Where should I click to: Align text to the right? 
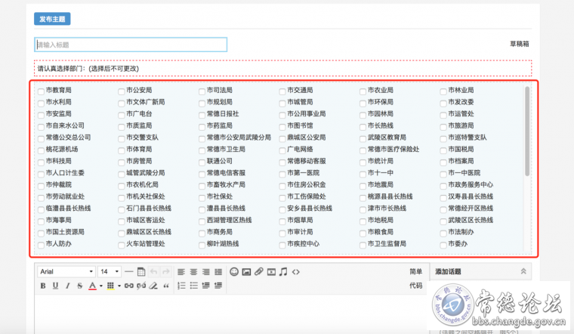coord(206,272)
